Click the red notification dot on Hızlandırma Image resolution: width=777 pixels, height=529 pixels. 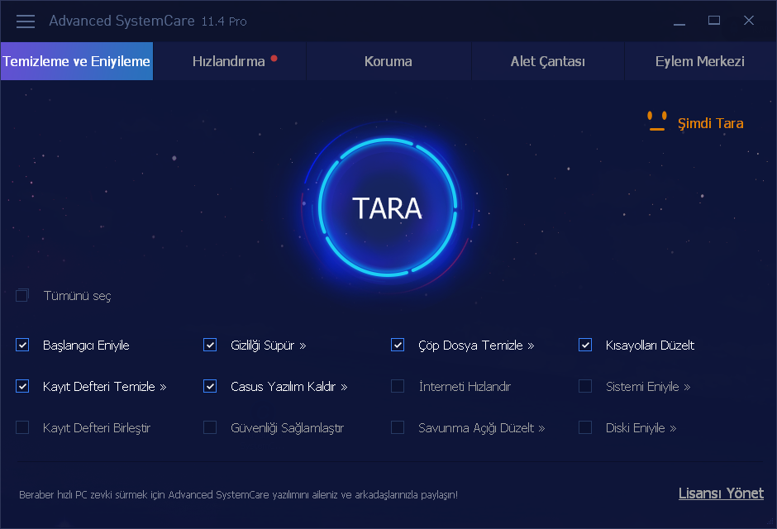coord(274,59)
